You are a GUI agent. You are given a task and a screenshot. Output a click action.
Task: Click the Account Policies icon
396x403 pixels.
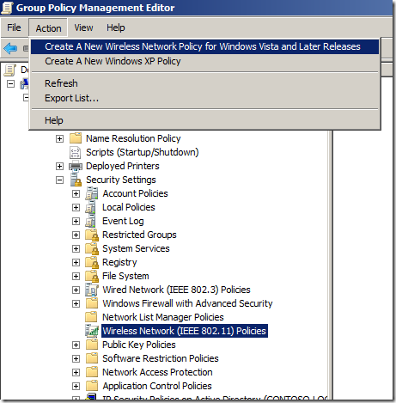tap(92, 193)
